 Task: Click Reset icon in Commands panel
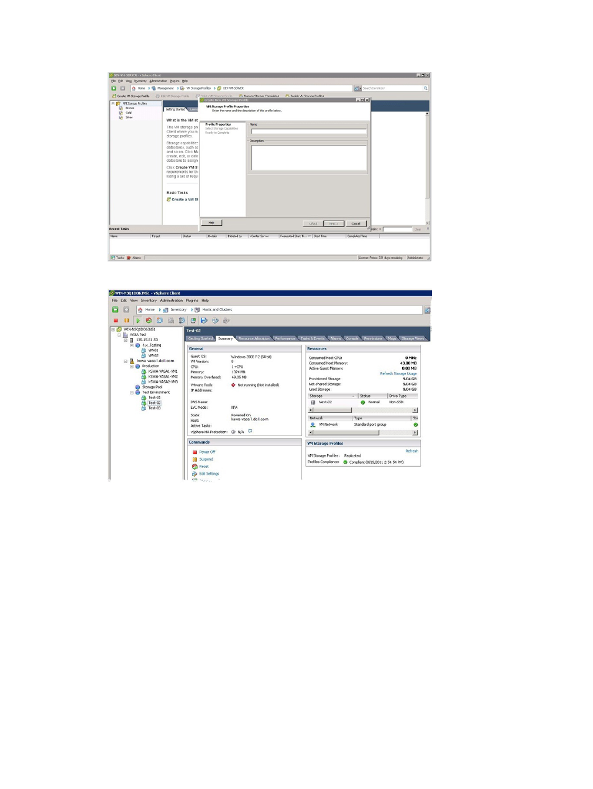[x=195, y=467]
